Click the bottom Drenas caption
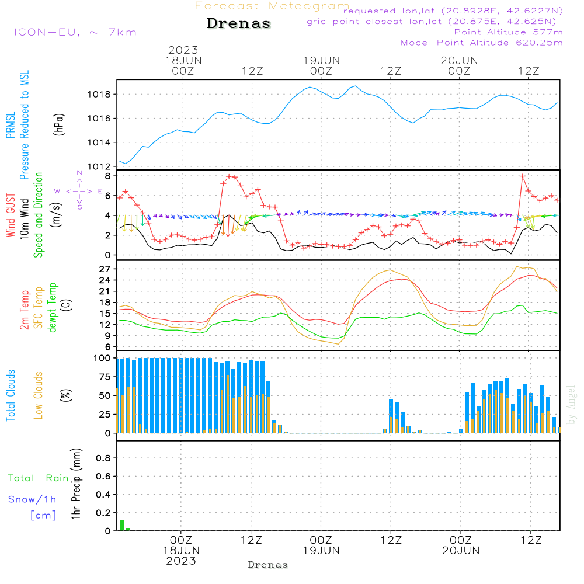The image size is (584, 584). coord(268,565)
